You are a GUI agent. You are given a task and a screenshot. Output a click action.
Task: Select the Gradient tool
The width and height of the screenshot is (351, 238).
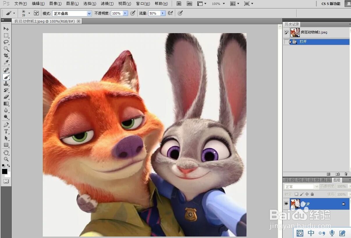[6, 103]
